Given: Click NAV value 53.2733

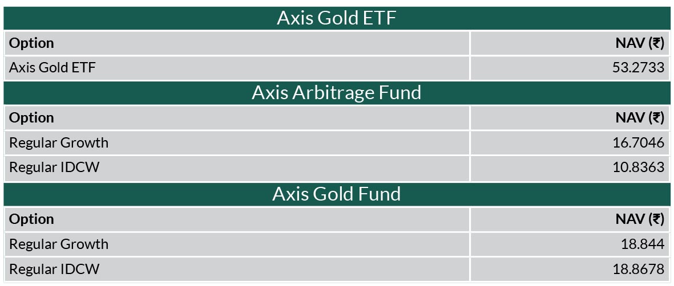Looking at the screenshot, I should [x=638, y=68].
